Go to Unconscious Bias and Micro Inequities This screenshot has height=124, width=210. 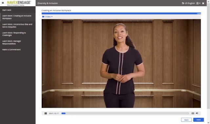pyautogui.click(x=17, y=25)
